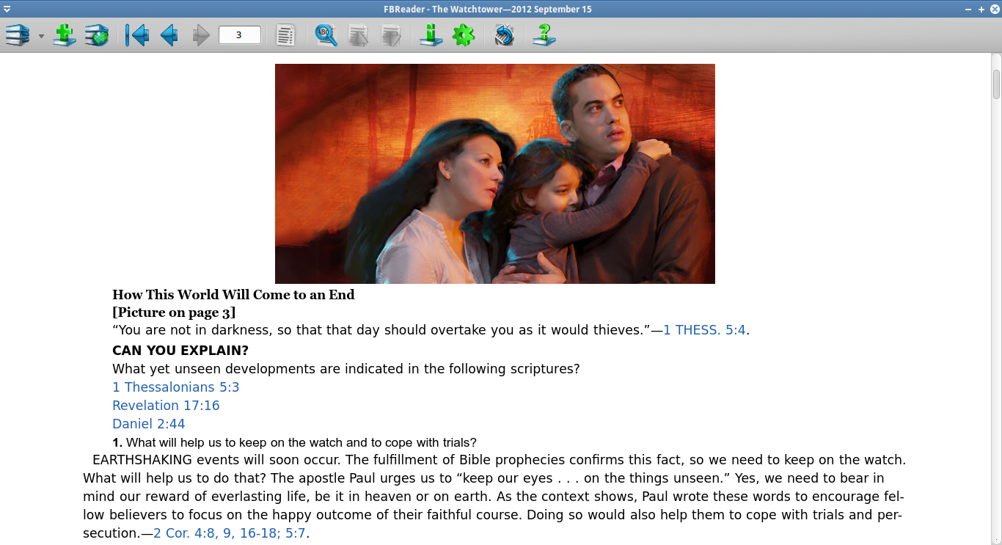Expand the window menu via the top-left chevron

(7, 10)
